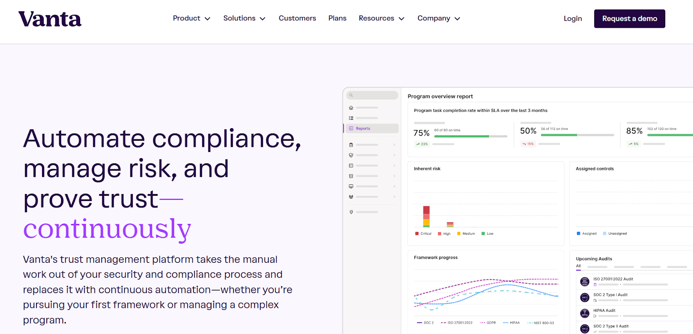Image resolution: width=693 pixels, height=334 pixels.
Task: Select the Reports sidebar item
Action: [372, 129]
